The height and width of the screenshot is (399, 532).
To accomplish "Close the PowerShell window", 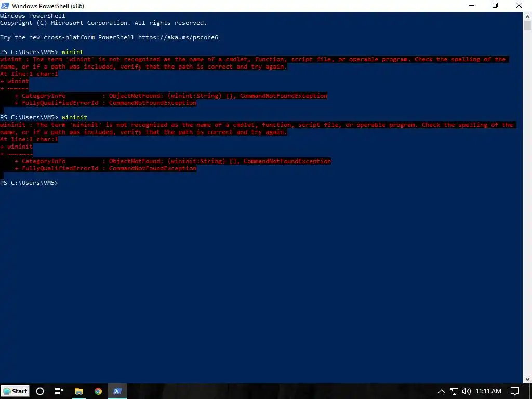I will point(519,6).
